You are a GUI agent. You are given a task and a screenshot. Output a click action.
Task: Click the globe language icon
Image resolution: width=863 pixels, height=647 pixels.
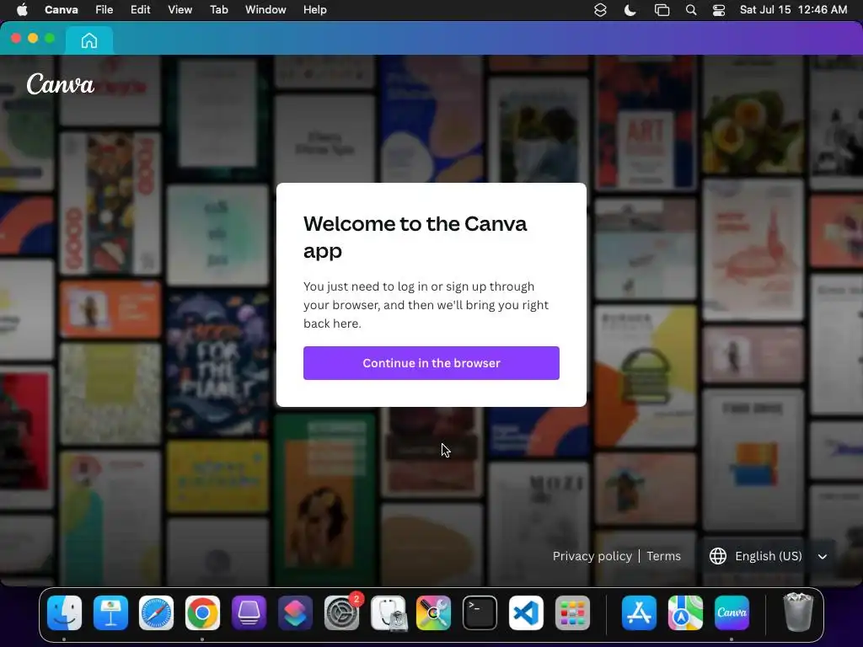point(718,556)
